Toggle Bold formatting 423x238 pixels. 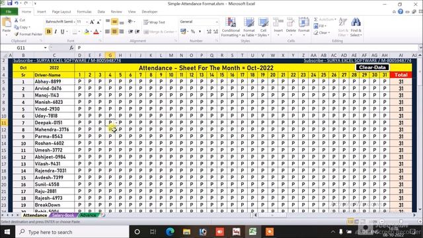(x=49, y=32)
